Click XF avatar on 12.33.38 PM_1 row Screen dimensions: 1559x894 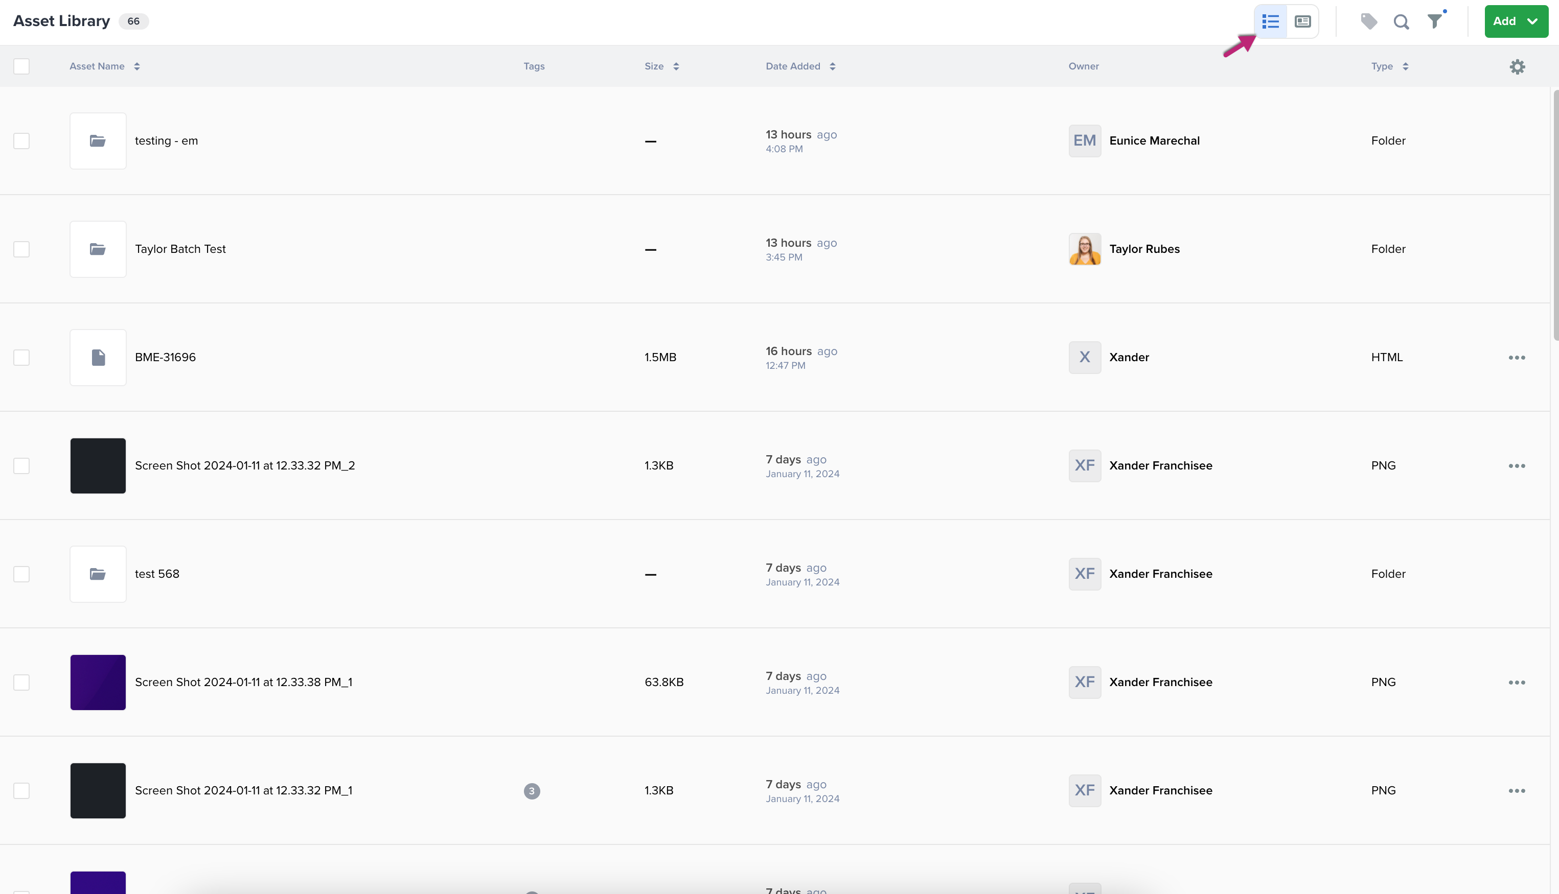[1085, 683]
